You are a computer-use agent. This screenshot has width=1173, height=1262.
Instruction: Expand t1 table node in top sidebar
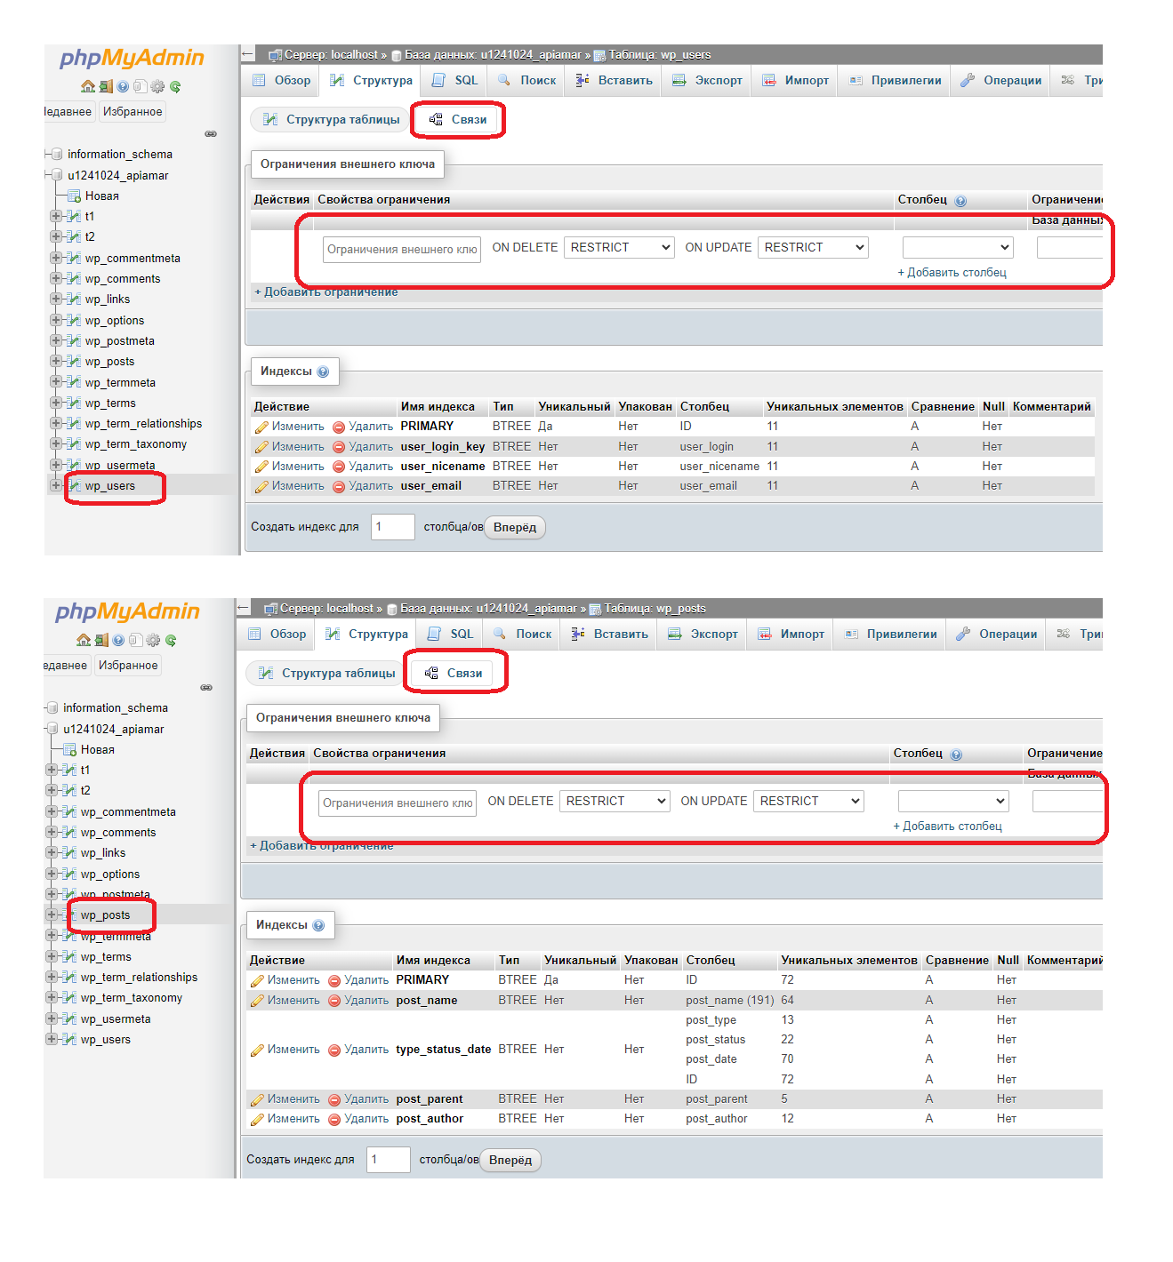(55, 216)
